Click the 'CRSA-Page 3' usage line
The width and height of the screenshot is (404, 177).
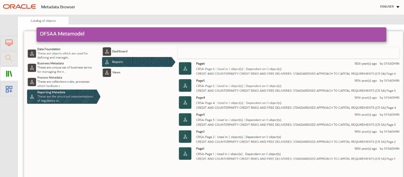(239, 120)
